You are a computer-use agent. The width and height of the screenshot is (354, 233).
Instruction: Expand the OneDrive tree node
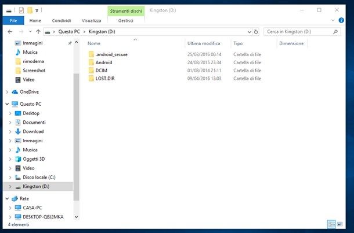click(7, 92)
